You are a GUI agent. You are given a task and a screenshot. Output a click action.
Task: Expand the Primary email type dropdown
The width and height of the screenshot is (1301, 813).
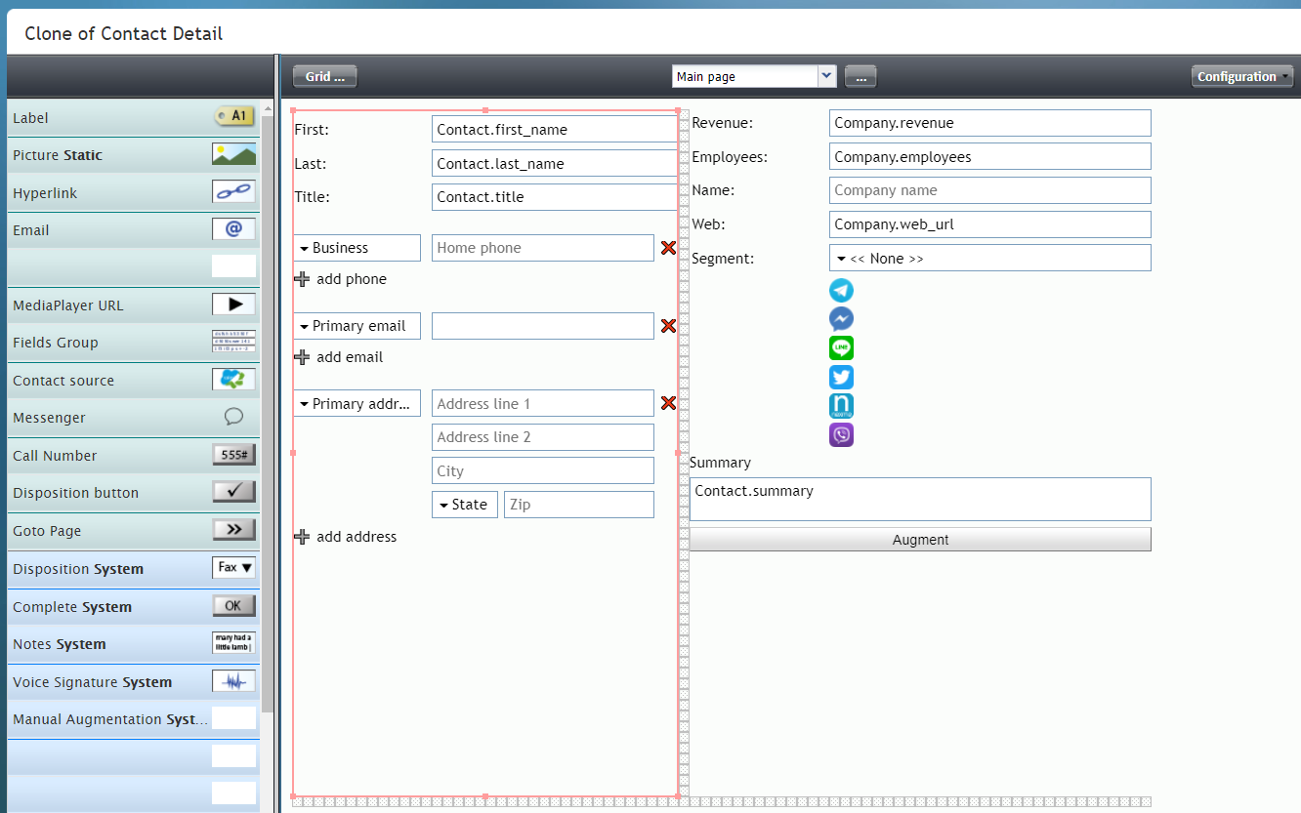point(357,326)
